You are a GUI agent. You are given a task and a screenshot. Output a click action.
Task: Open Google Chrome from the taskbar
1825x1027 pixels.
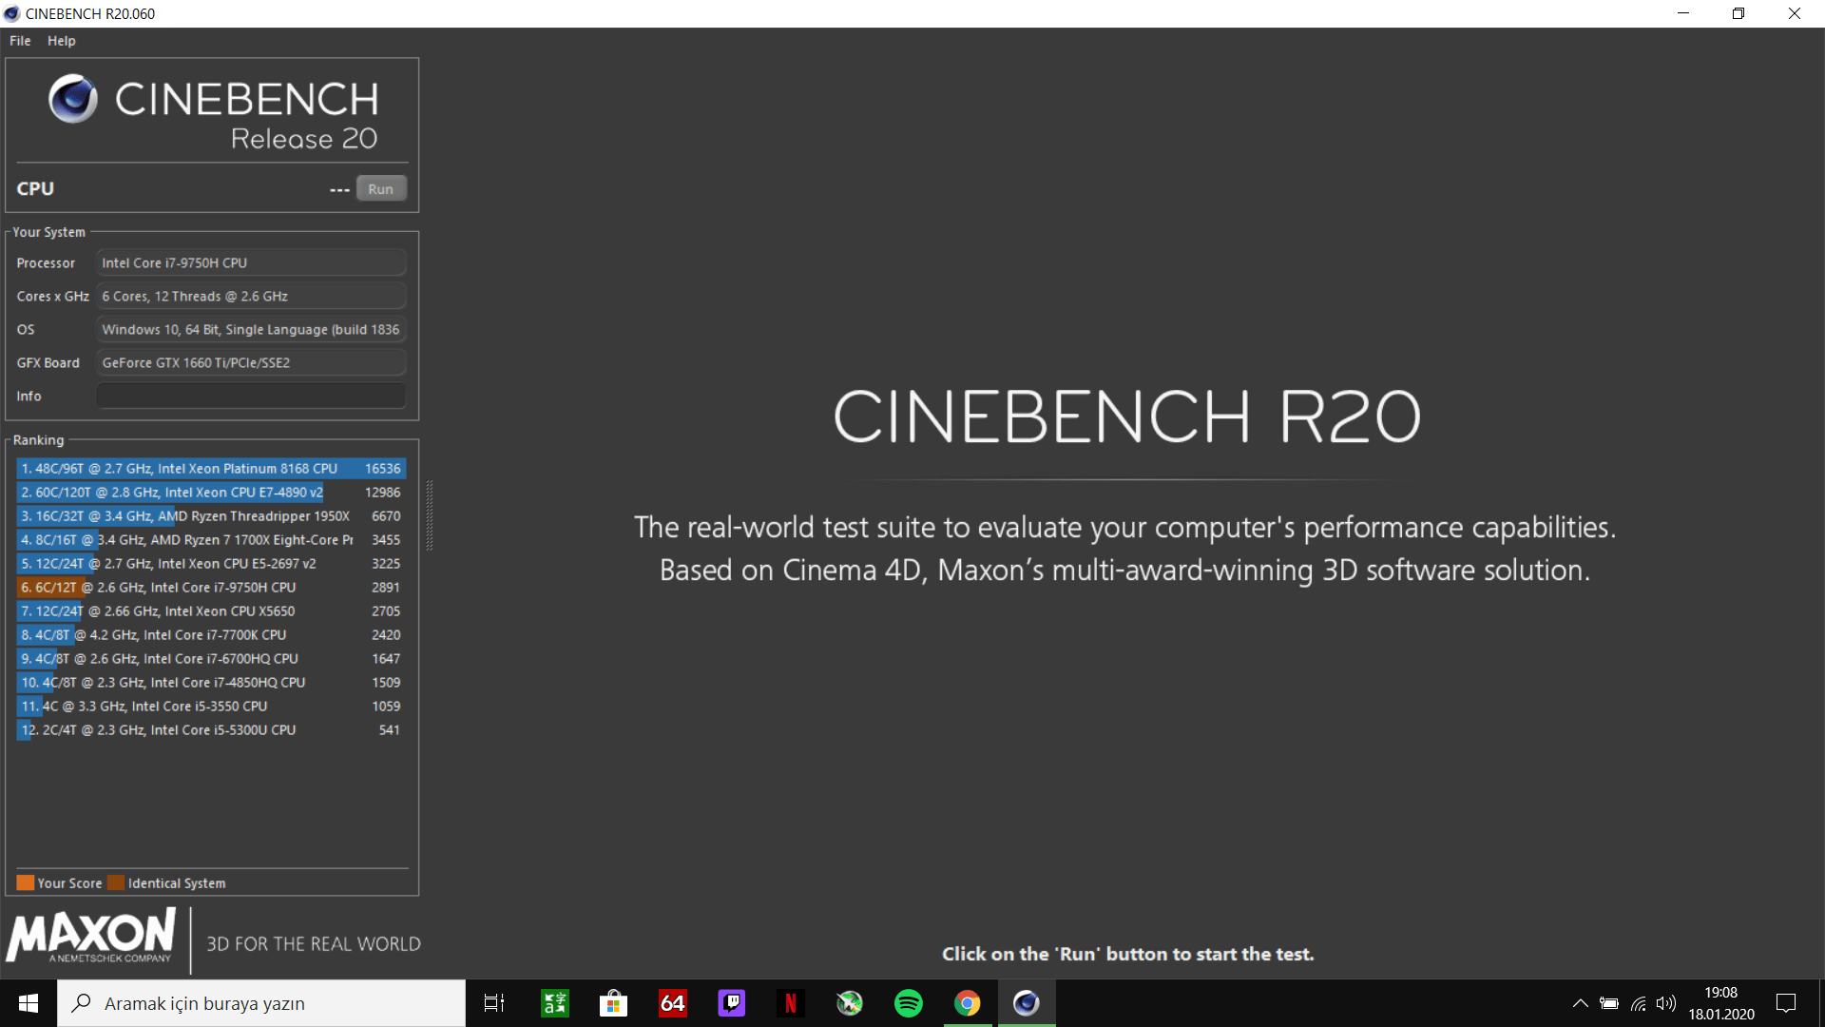click(x=967, y=1003)
